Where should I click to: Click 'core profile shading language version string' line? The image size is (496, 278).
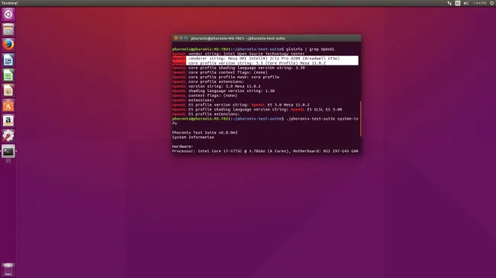coord(239,68)
